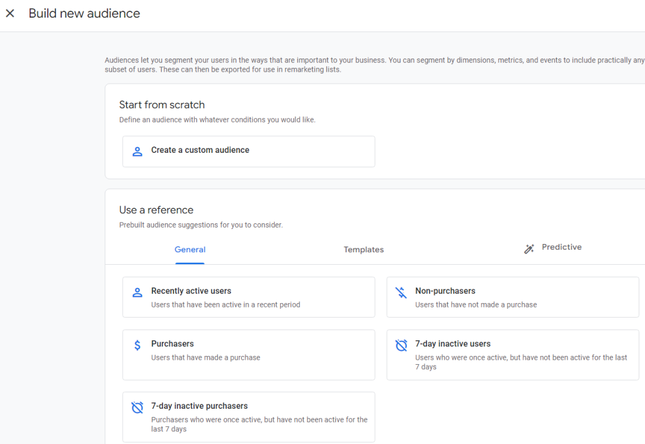Click the Start from scratch heading
The width and height of the screenshot is (645, 444).
tap(162, 105)
